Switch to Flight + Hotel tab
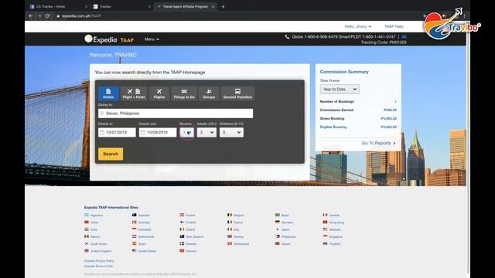This screenshot has width=495, height=278. tap(134, 93)
